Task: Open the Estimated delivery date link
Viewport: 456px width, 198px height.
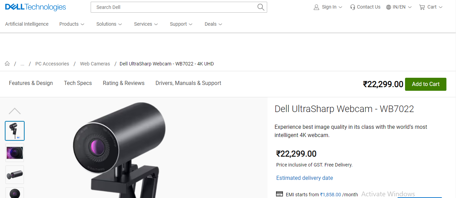Action: click(304, 178)
